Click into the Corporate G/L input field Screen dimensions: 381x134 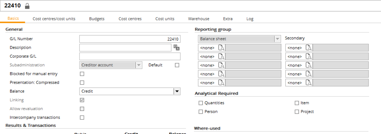pos(130,56)
